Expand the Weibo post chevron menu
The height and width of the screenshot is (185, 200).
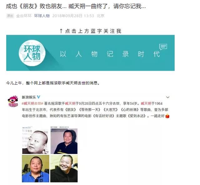coord(168,97)
